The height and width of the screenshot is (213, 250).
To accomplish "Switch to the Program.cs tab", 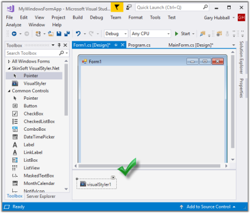I will tap(139, 45).
